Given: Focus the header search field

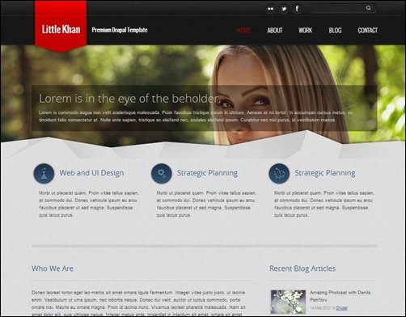Looking at the screenshot, I should click(x=342, y=8).
